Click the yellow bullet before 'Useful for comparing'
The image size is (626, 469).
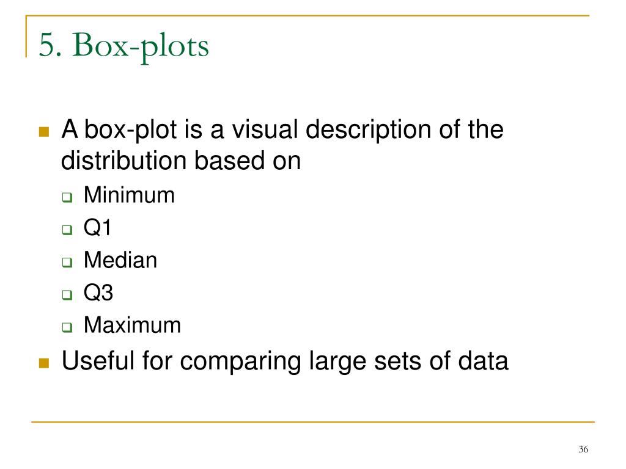coord(44,363)
